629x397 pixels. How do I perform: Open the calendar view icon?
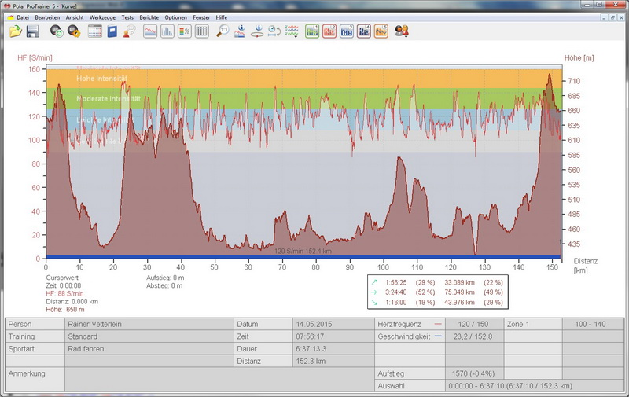[x=94, y=31]
